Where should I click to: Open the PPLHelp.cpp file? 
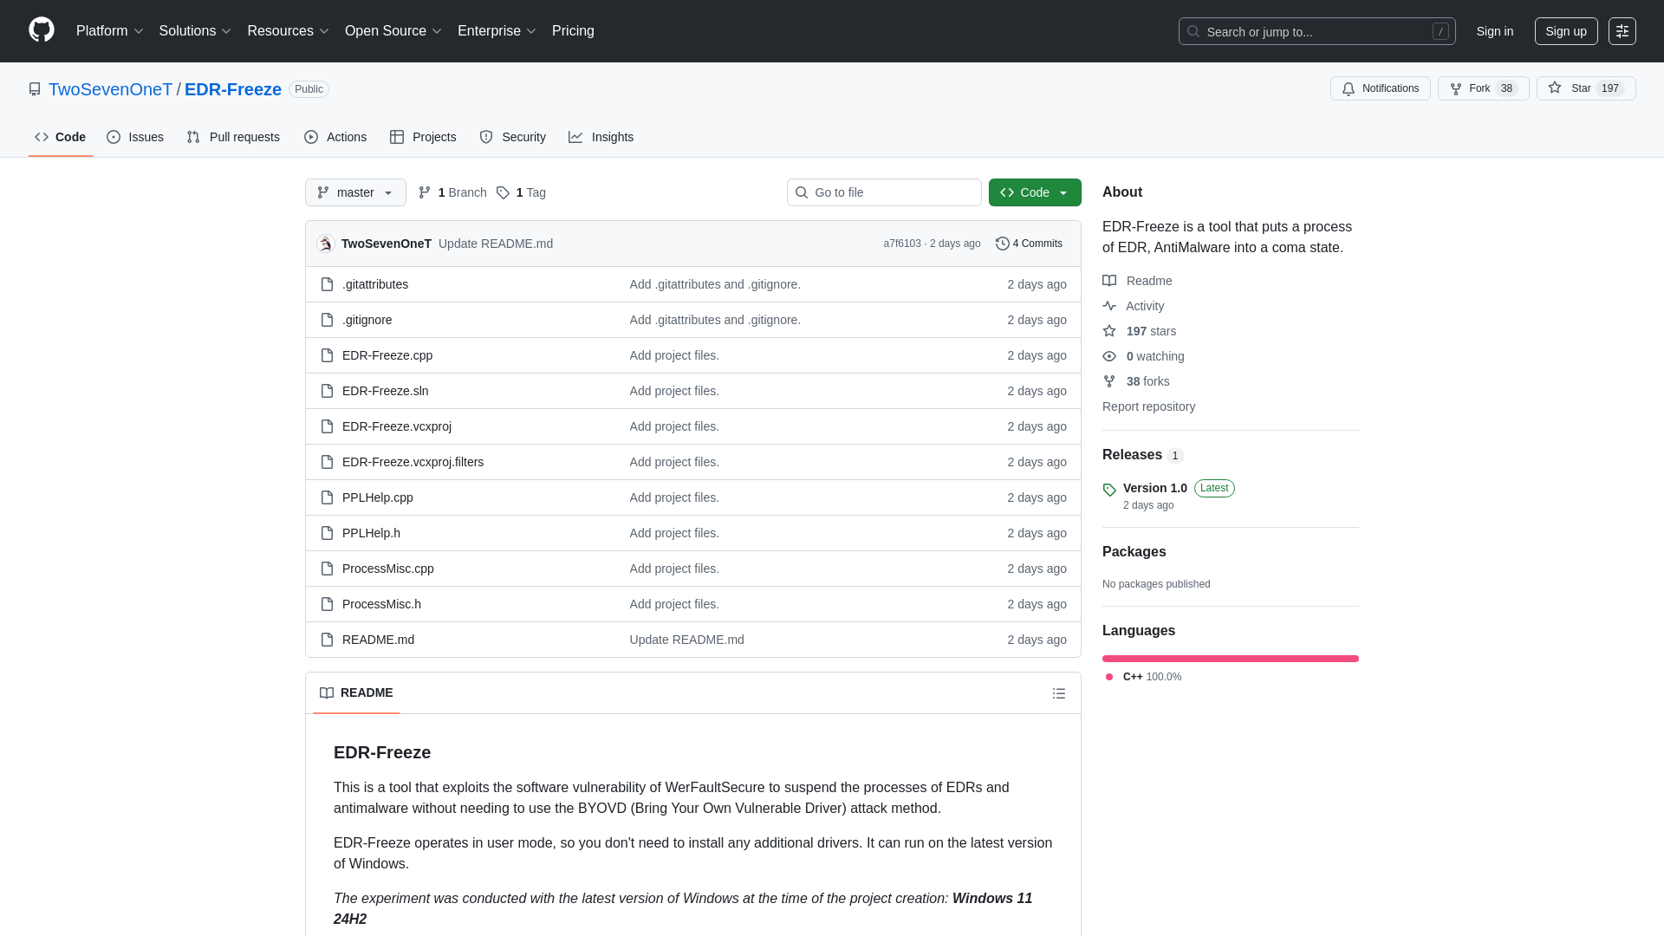click(x=377, y=497)
